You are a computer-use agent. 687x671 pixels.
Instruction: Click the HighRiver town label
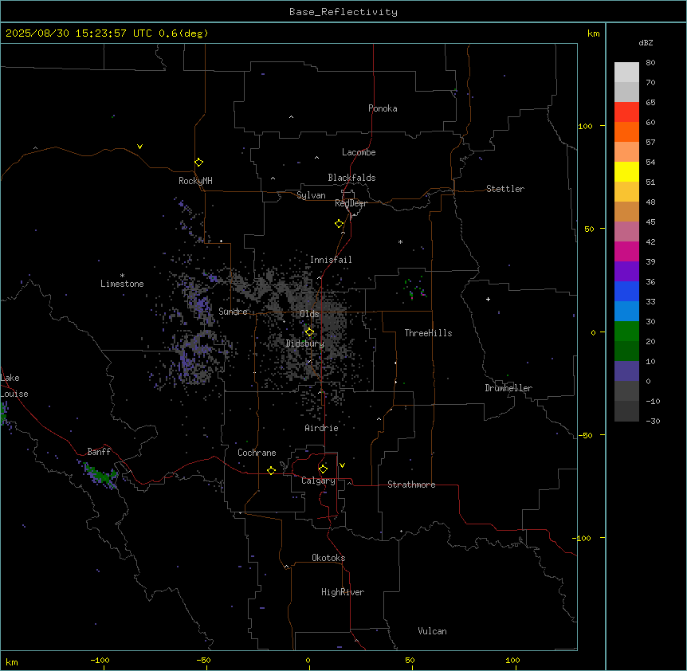coord(343,592)
